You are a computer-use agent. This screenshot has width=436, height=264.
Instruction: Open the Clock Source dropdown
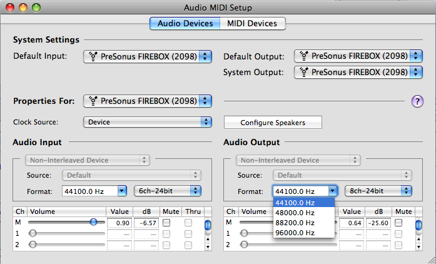(x=148, y=122)
